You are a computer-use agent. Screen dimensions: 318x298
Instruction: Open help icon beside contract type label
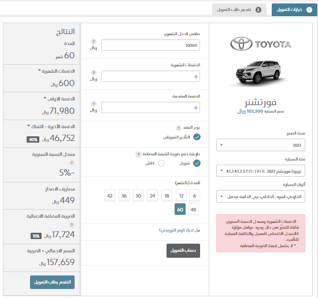tap(178, 128)
